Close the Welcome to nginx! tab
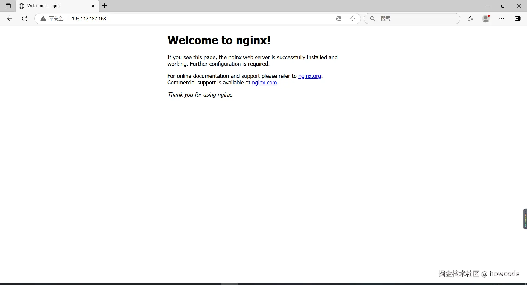This screenshot has height=285, width=527. 93,6
